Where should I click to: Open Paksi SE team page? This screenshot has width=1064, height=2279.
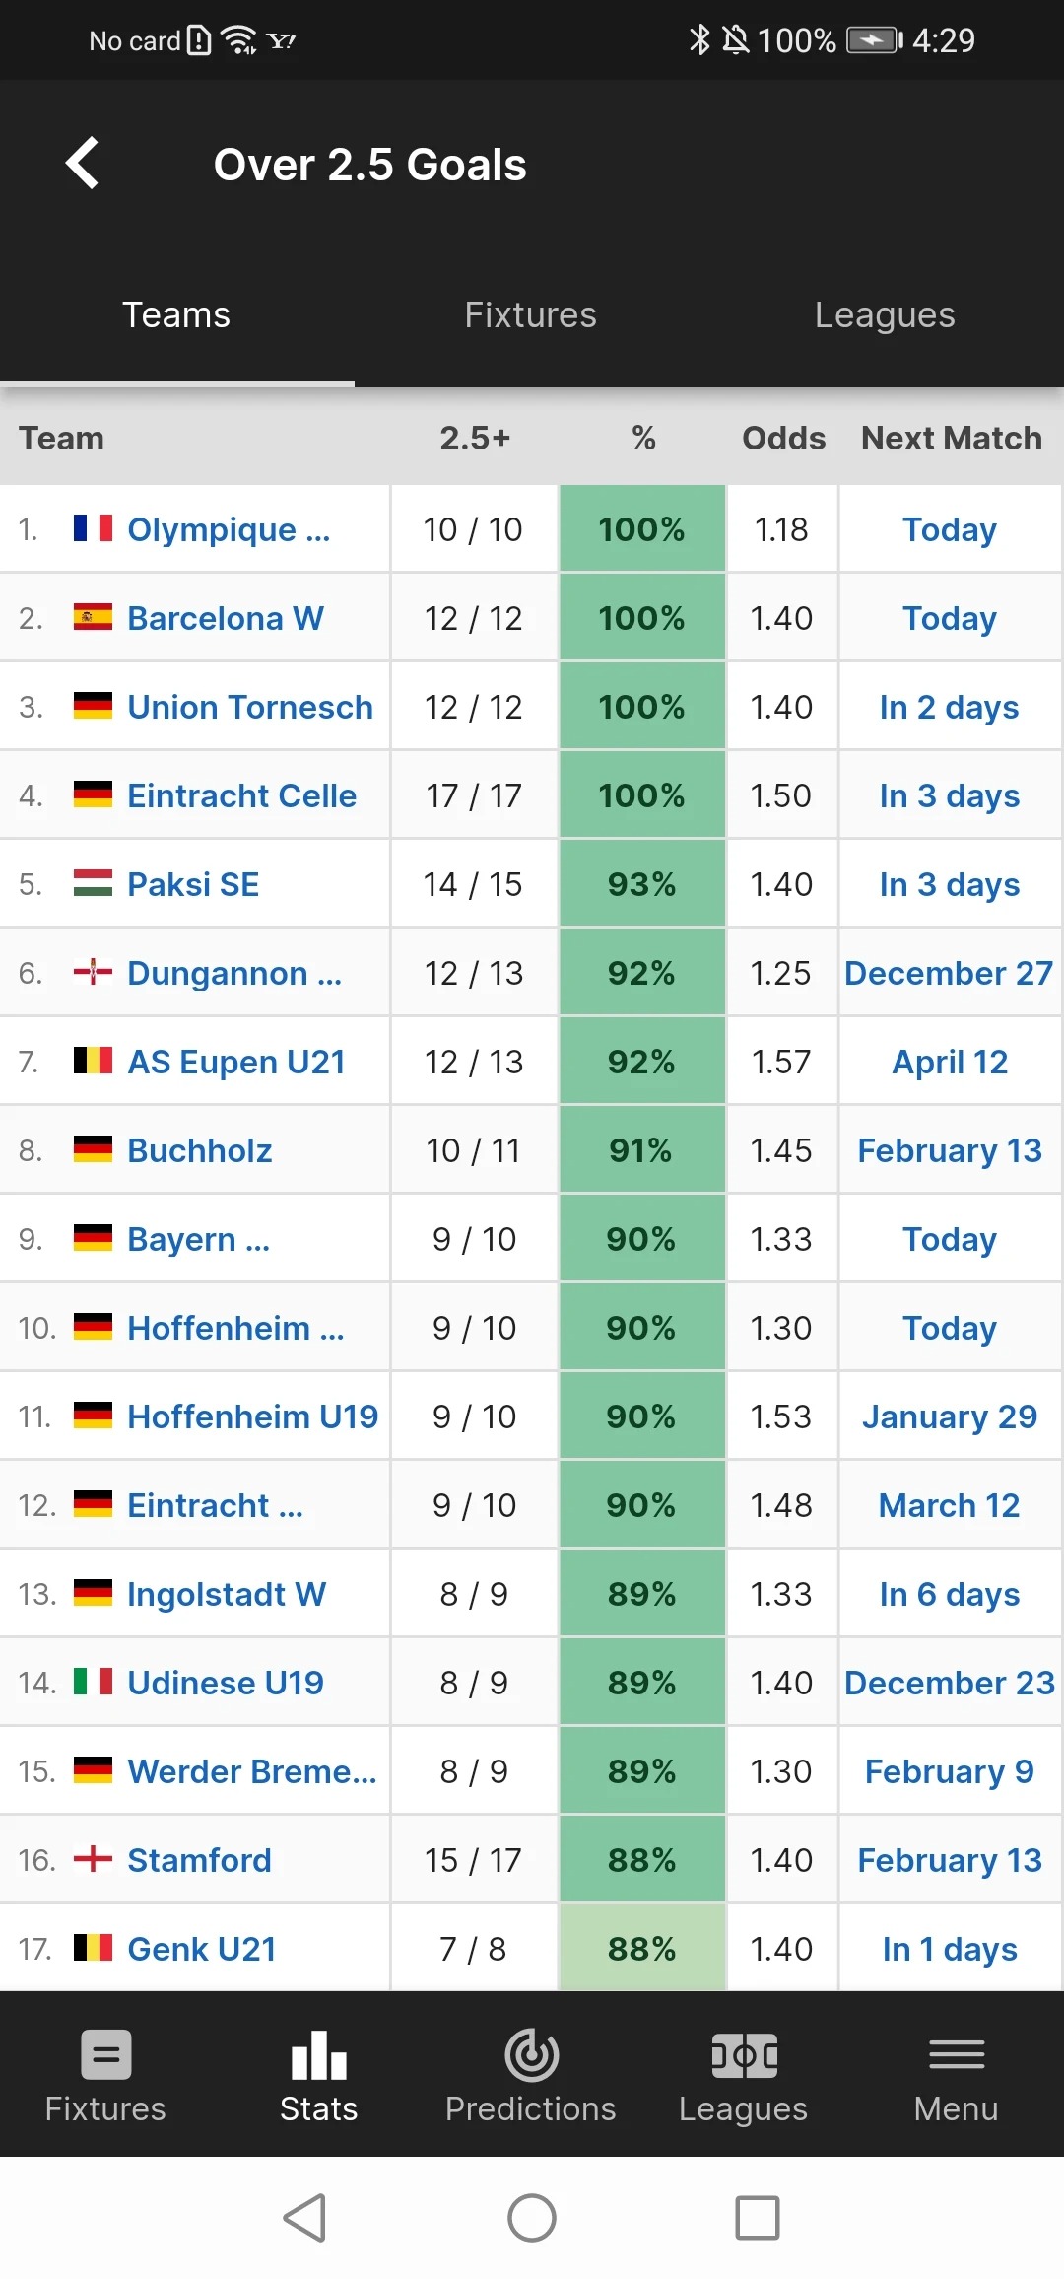coord(193,884)
